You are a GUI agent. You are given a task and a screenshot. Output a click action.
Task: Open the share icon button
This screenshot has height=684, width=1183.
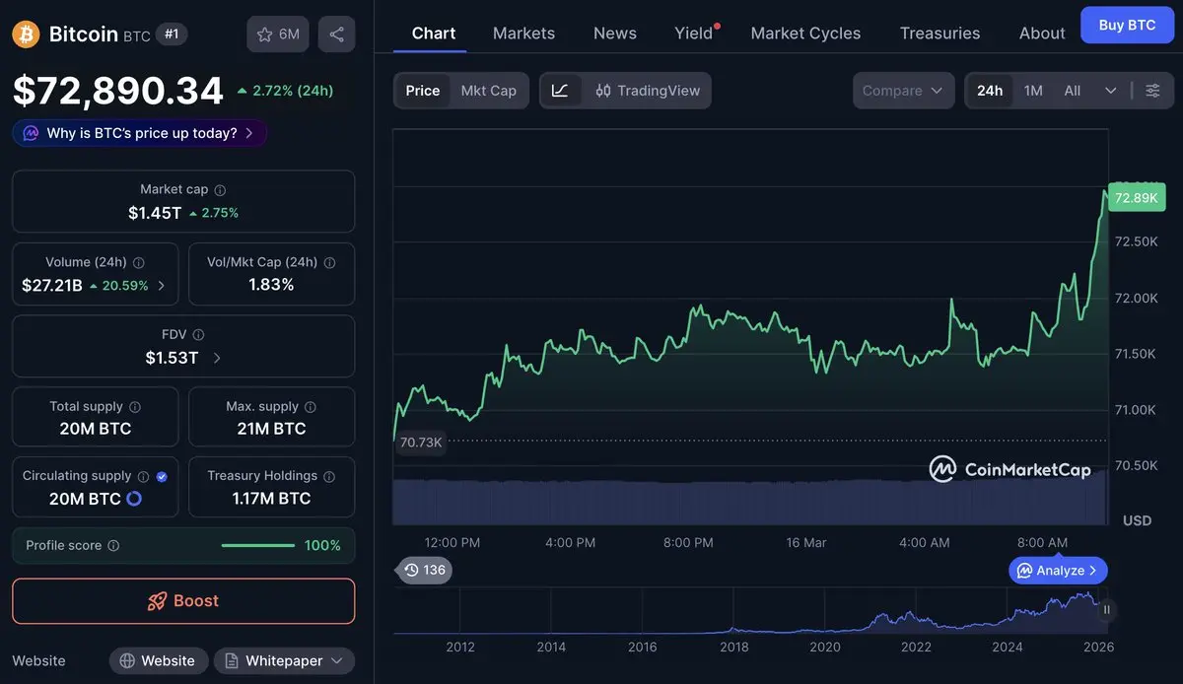pyautogui.click(x=336, y=34)
